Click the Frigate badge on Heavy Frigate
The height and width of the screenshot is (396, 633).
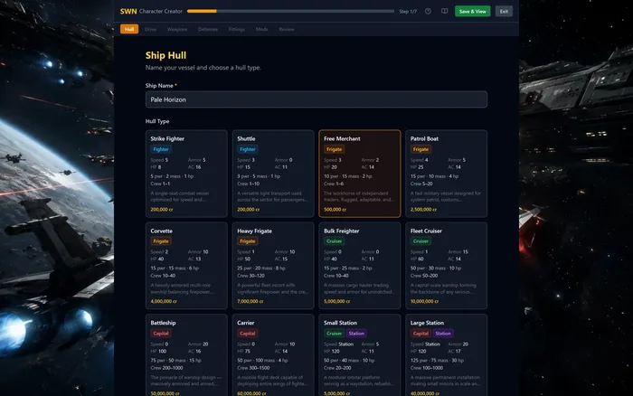(x=248, y=241)
